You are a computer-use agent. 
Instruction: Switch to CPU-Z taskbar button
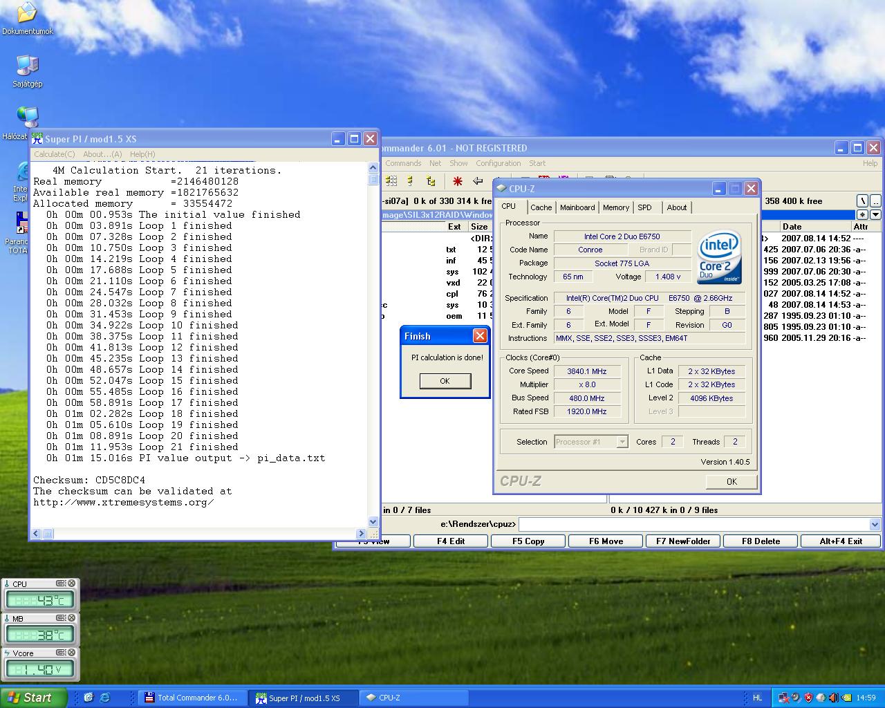pyautogui.click(x=415, y=698)
